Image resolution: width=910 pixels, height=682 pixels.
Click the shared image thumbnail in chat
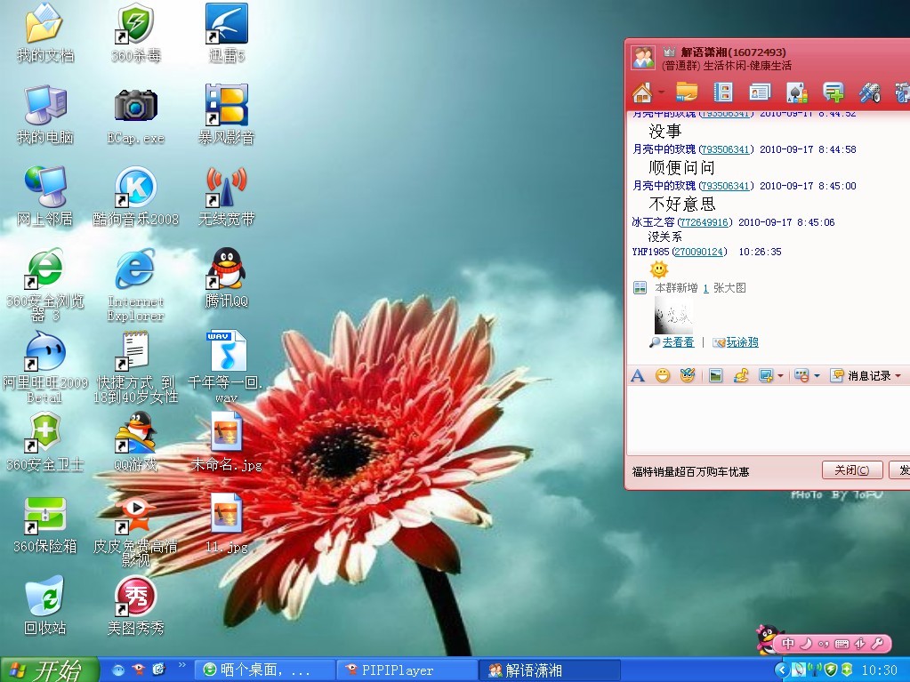pyautogui.click(x=673, y=315)
